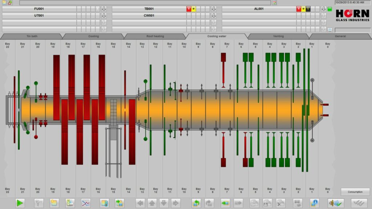The image size is (372, 209).
Task: Toggle the first status box after FU001
Action: tap(78, 9)
